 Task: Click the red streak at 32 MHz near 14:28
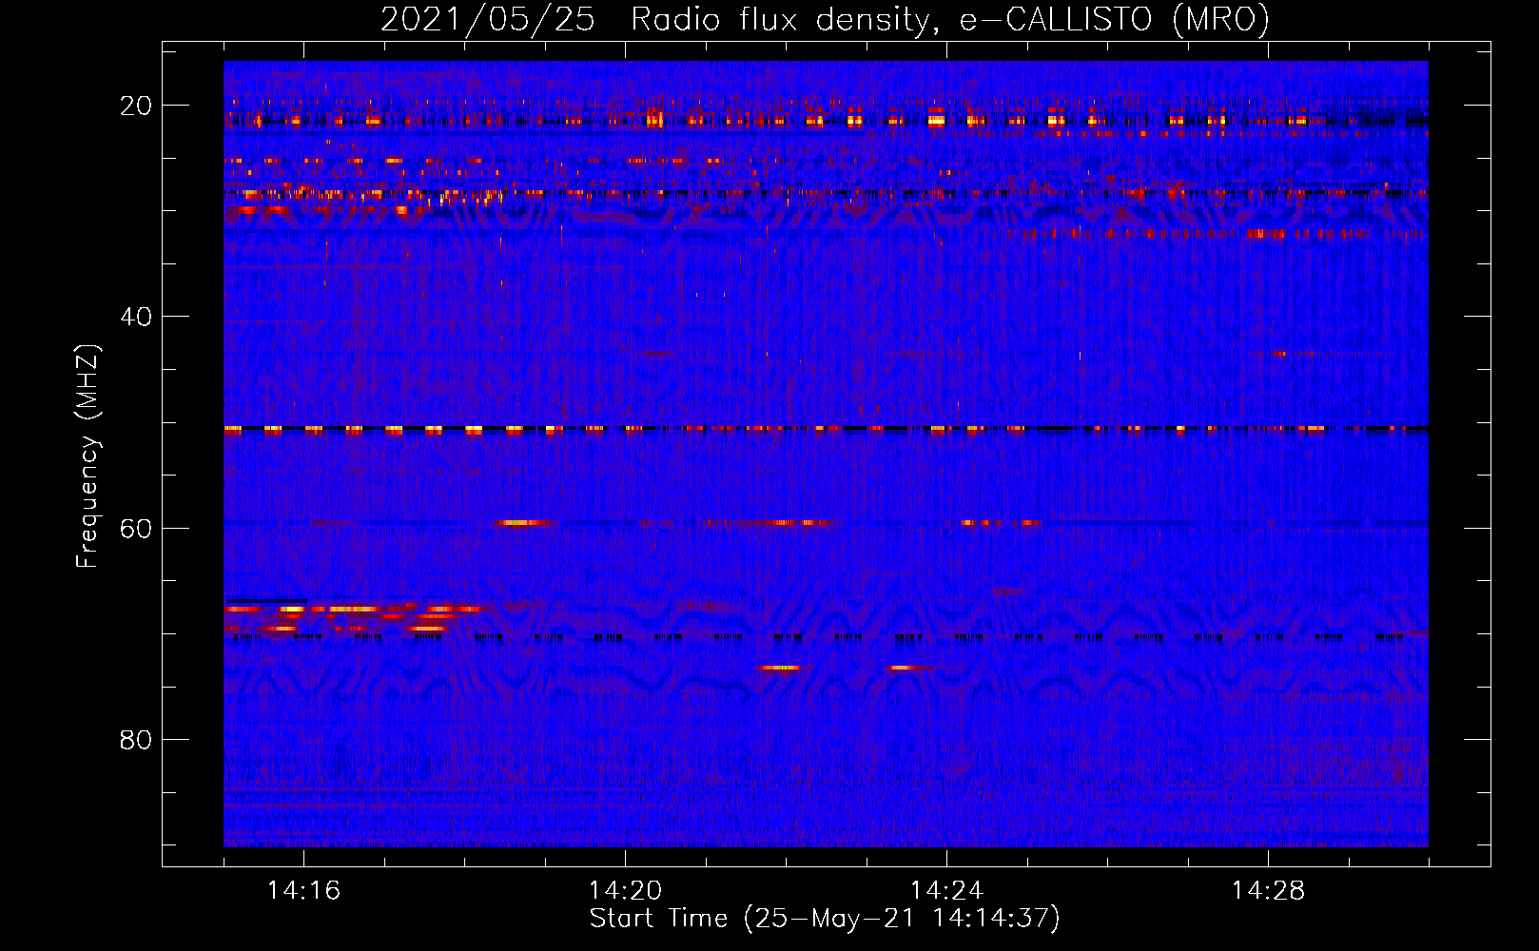tap(1270, 233)
